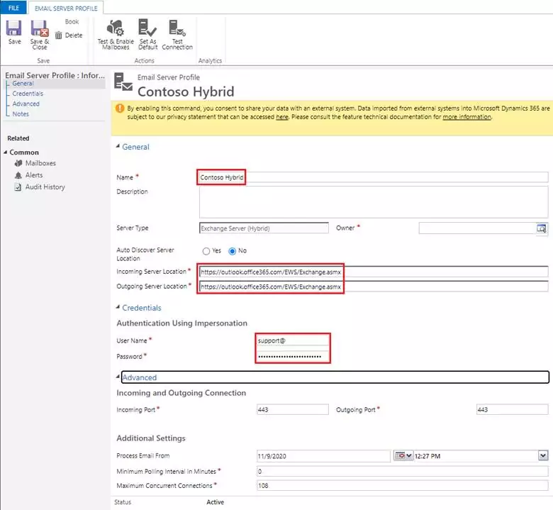553x510 pixels.
Task: Click the Outgoing Server Location field
Action: 374,287
